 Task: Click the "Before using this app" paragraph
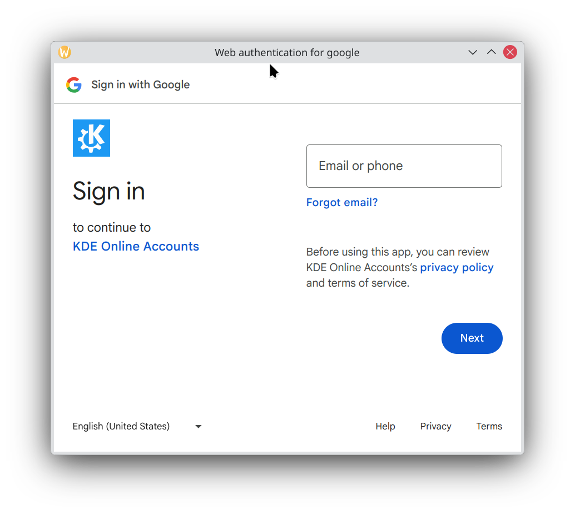click(x=400, y=267)
